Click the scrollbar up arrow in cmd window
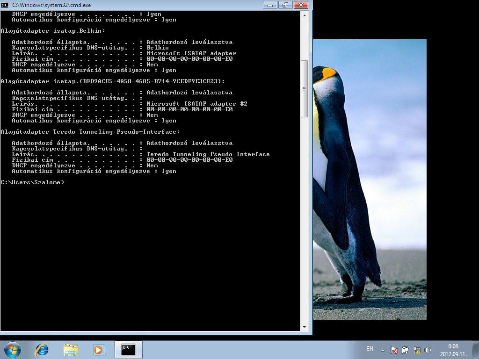The width and height of the screenshot is (479, 359). pos(304,15)
